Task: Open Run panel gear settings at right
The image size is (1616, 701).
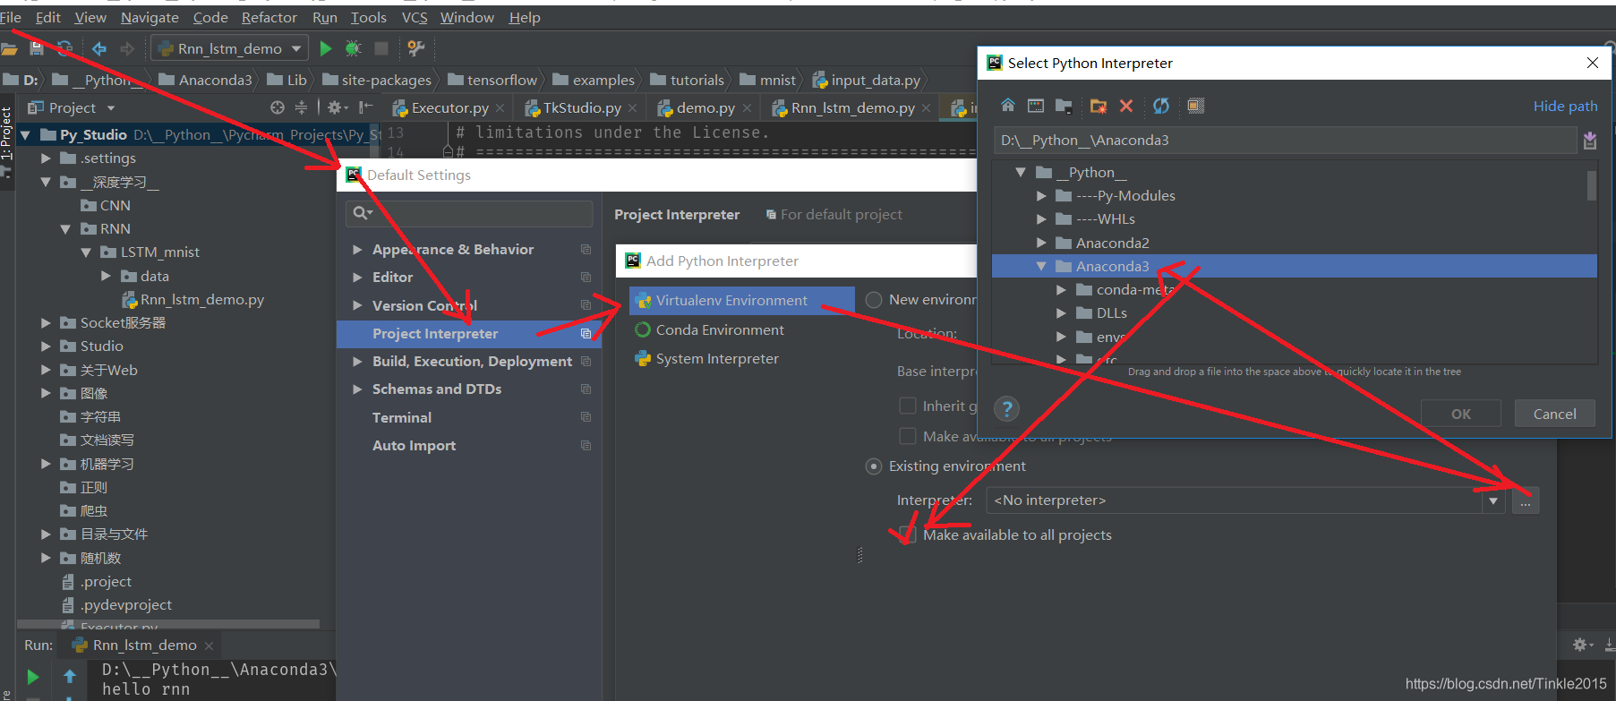Action: coord(1583,645)
